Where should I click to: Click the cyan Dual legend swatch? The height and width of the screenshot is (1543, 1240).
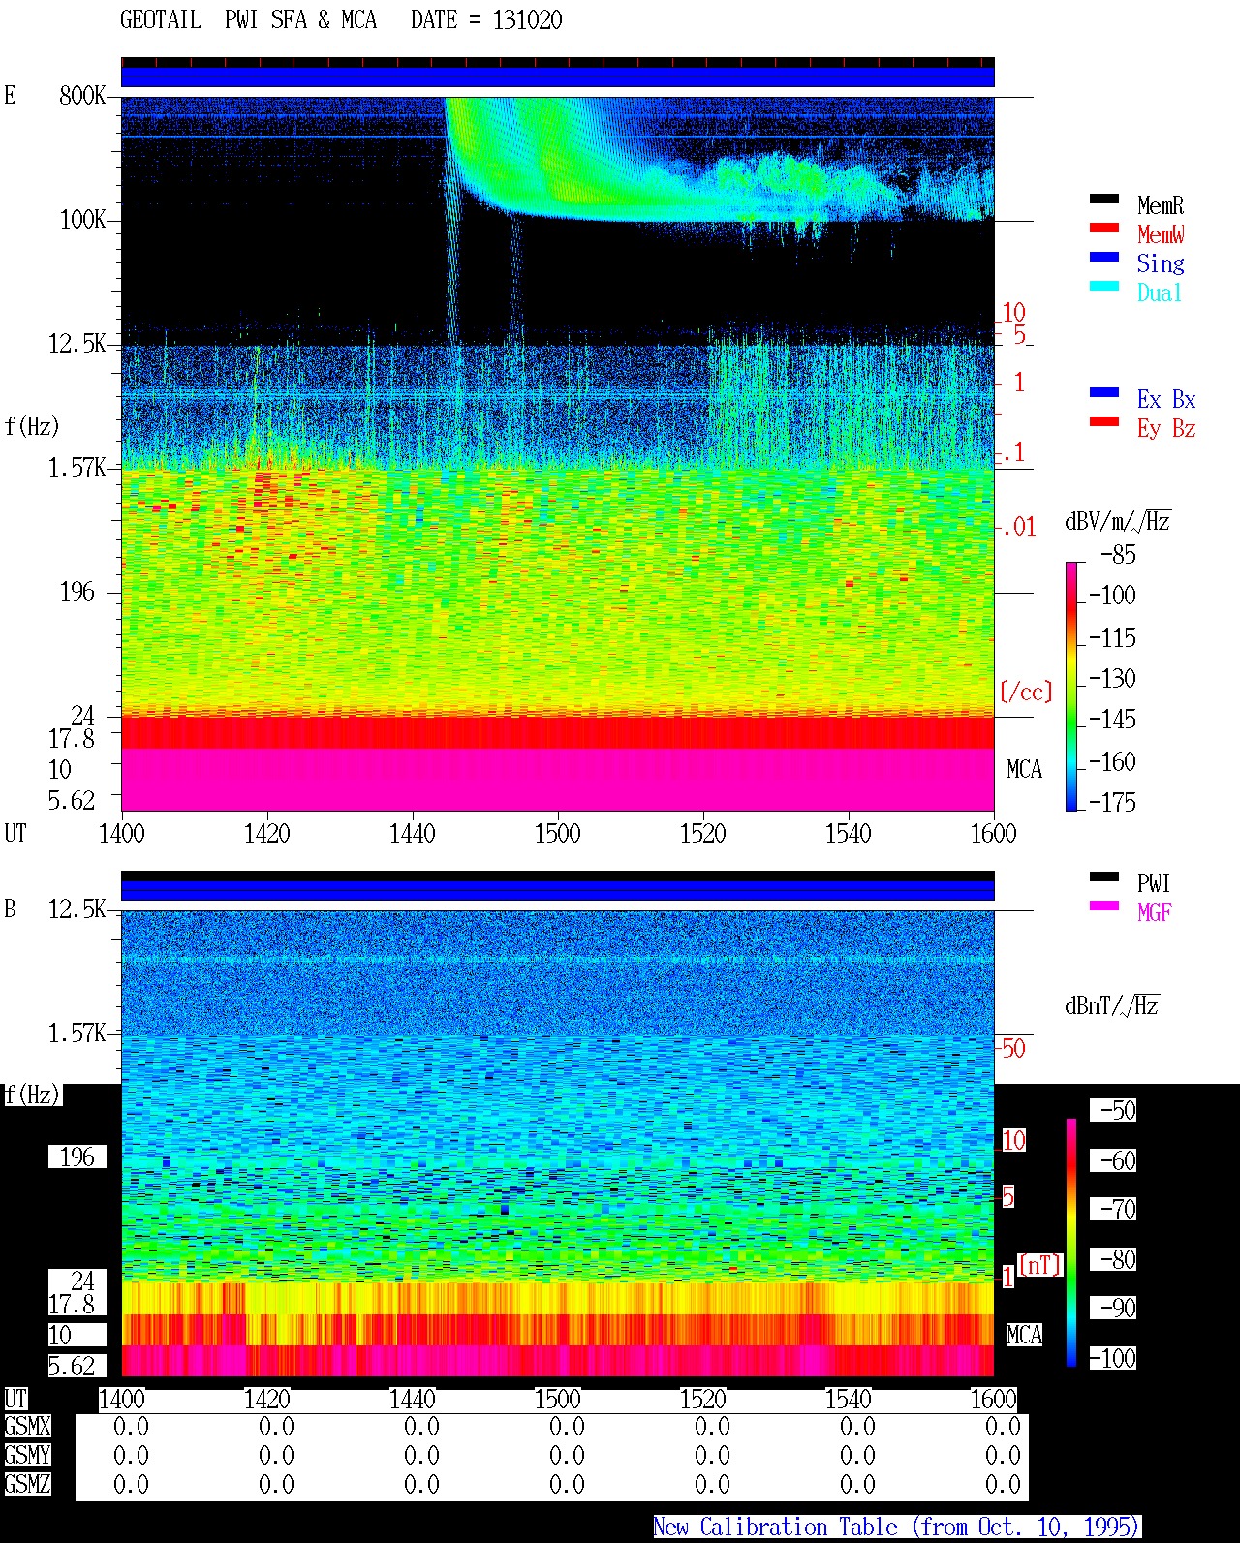coord(1104,286)
